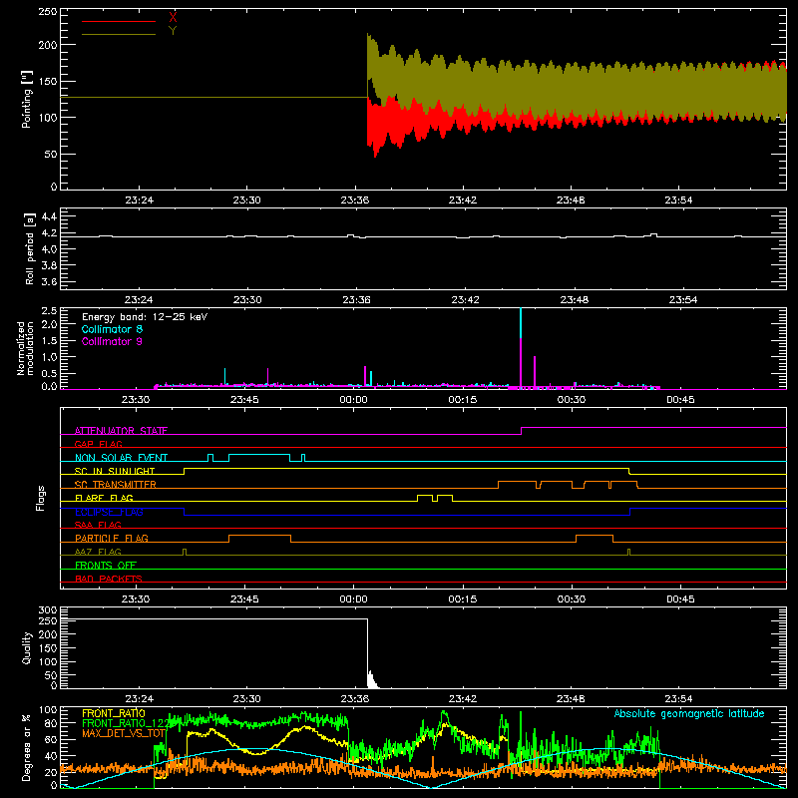
Task: Select the X legend label
Action: point(173,17)
